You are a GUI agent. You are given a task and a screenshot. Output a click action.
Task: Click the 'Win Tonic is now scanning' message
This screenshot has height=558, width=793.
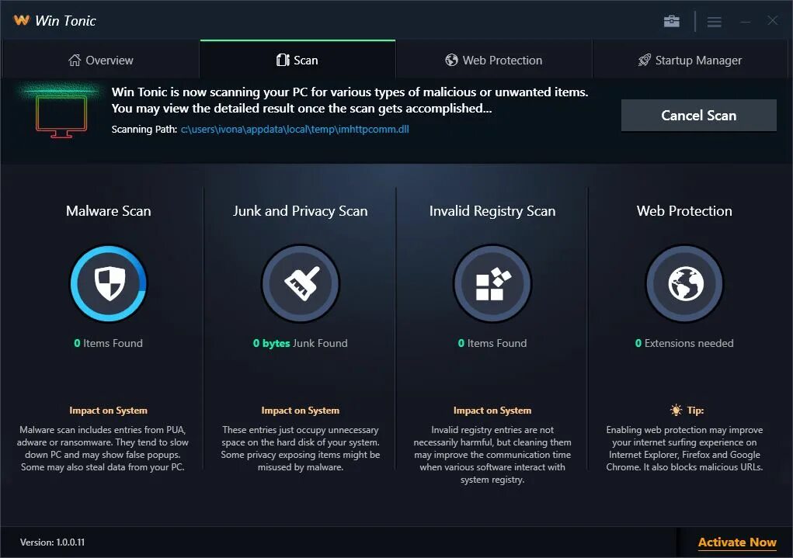tap(350, 100)
